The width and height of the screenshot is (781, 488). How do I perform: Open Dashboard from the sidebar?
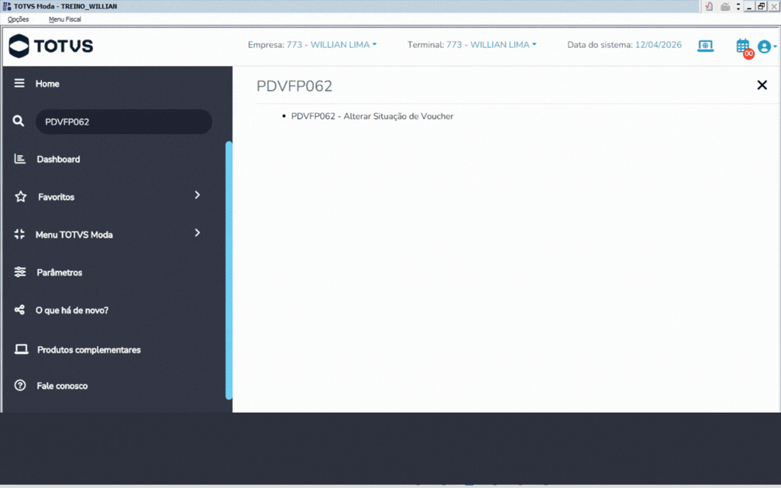(x=58, y=160)
